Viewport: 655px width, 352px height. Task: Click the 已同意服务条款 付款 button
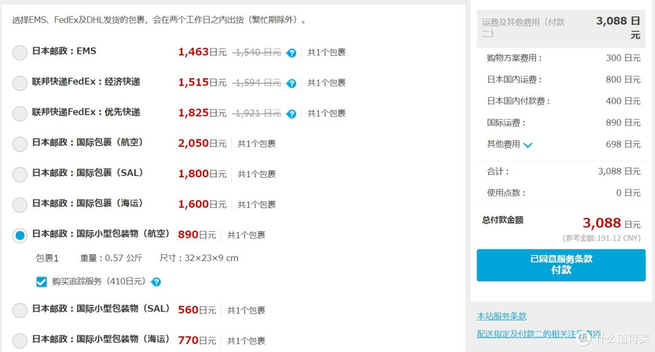[560, 265]
